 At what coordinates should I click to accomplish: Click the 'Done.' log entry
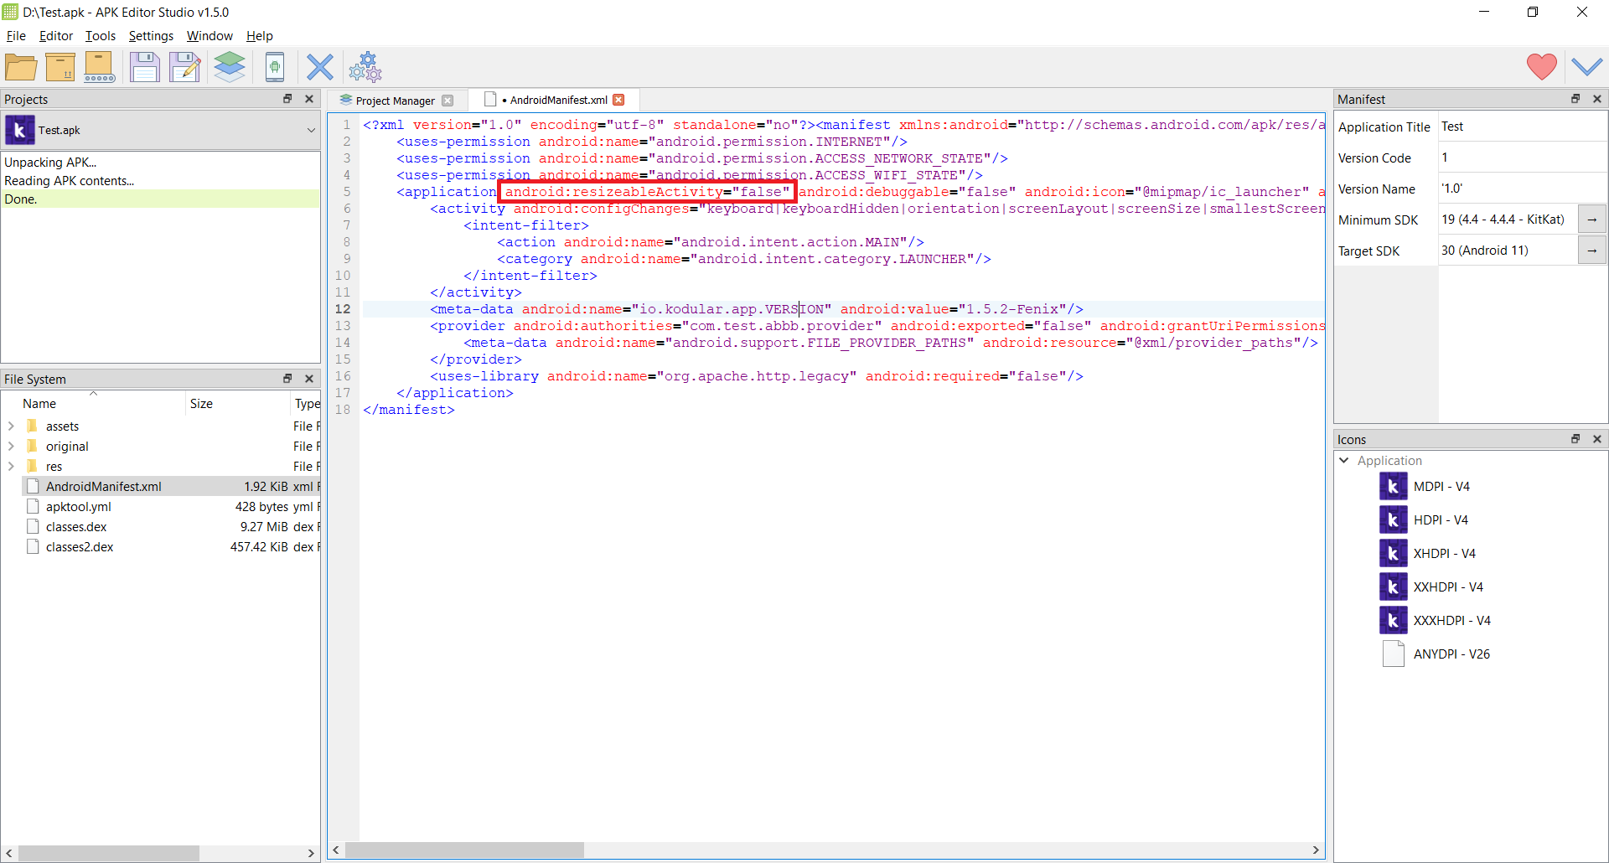tap(160, 199)
